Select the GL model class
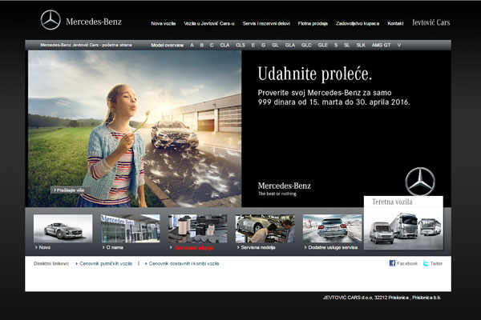This screenshot has width=481, height=320. pos(275,46)
